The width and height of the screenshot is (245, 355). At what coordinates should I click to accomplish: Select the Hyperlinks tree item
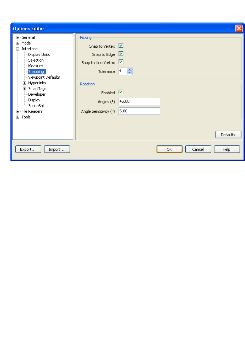[x=37, y=83]
